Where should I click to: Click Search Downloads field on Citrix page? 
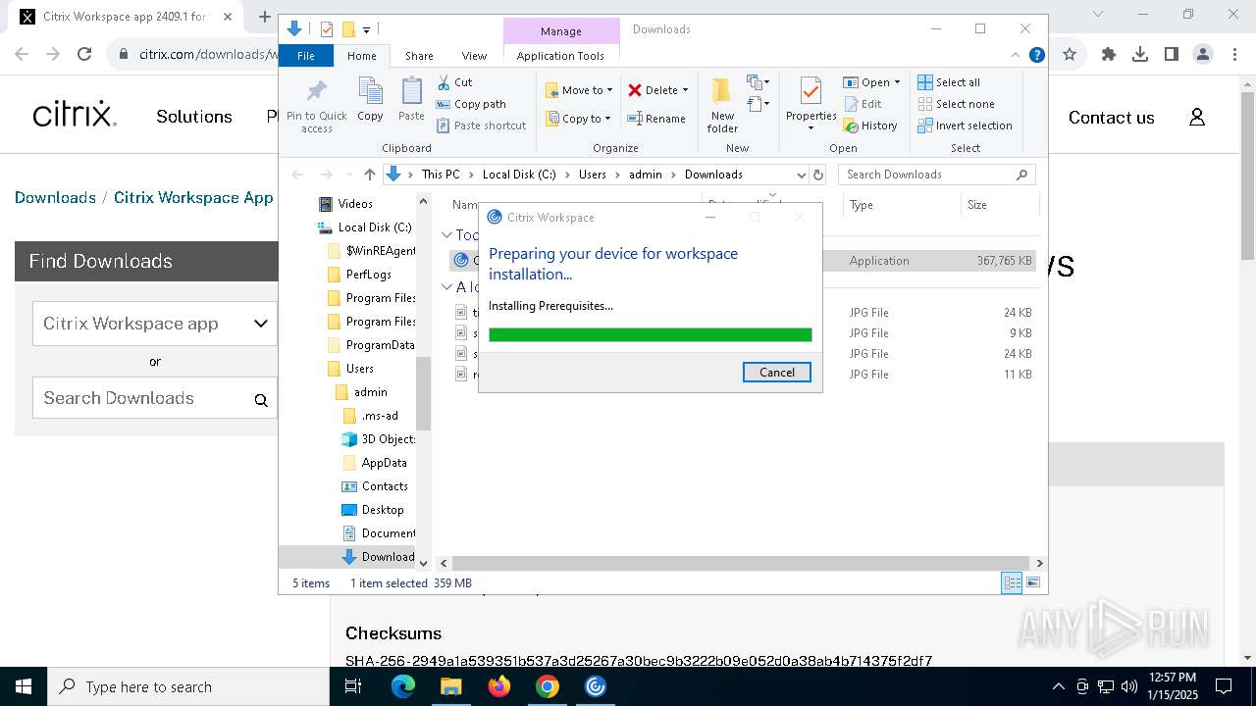click(x=154, y=398)
